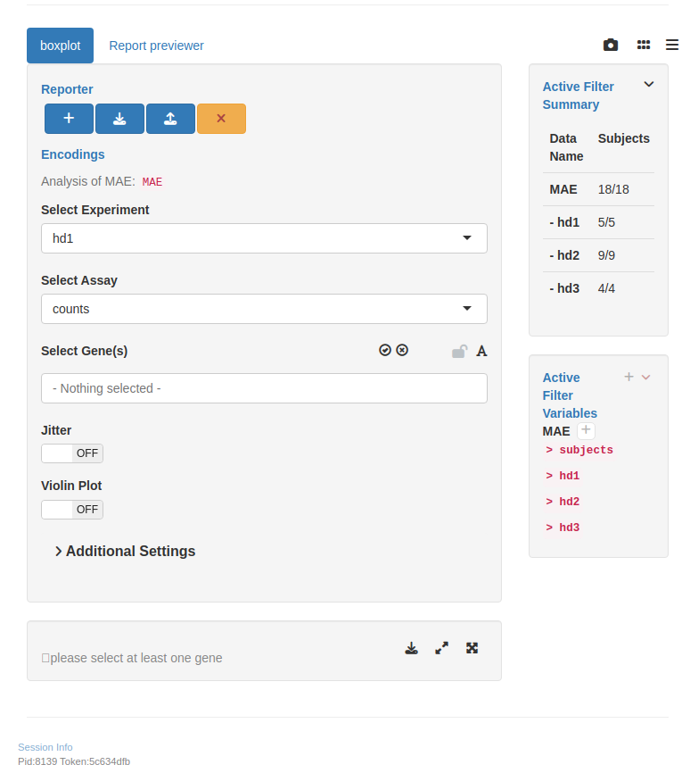Select the boxplot tab
The image size is (682, 773).
[x=60, y=46]
